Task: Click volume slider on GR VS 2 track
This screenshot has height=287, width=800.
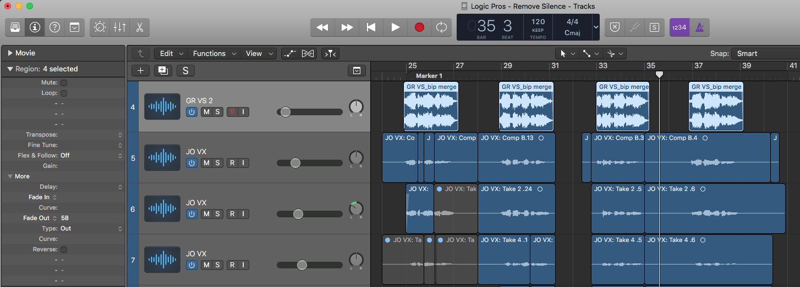Action: tap(286, 112)
